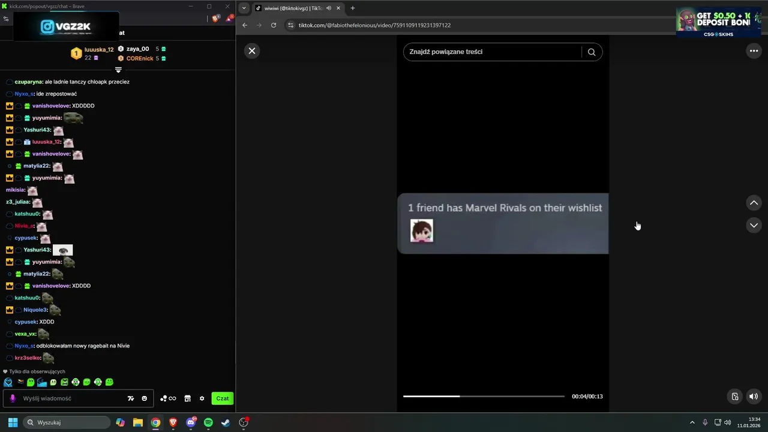Reload the TikTok page
The height and width of the screenshot is (432, 768).
point(274,25)
